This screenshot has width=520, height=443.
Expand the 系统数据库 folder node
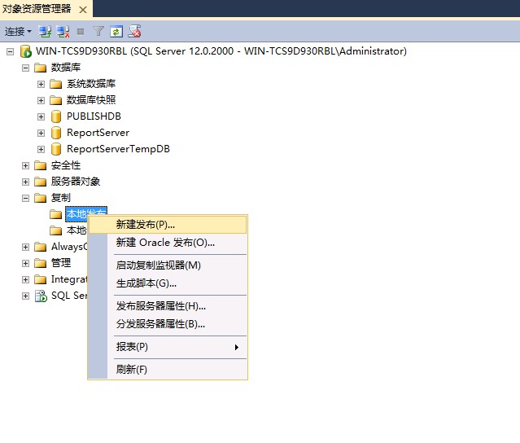click(42, 84)
